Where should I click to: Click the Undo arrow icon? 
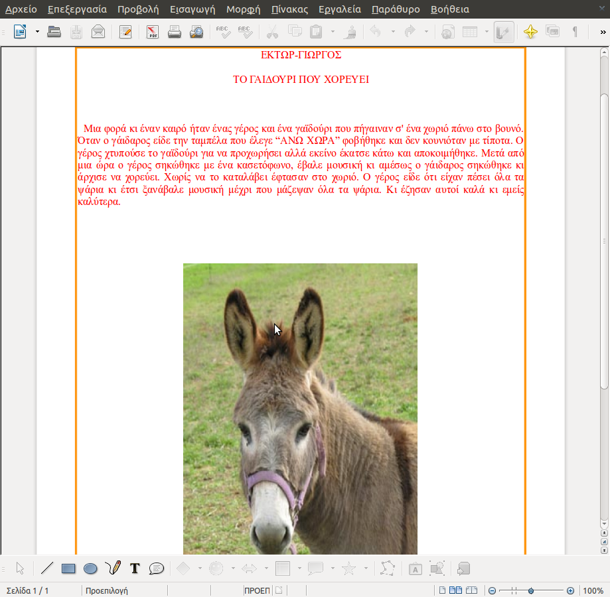pos(376,31)
